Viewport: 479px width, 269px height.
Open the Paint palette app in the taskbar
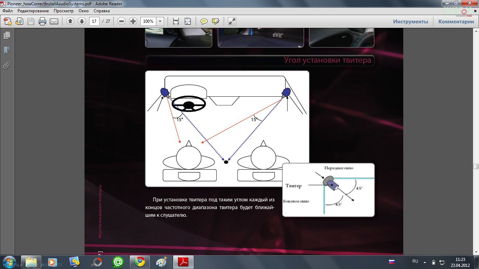pos(162,262)
